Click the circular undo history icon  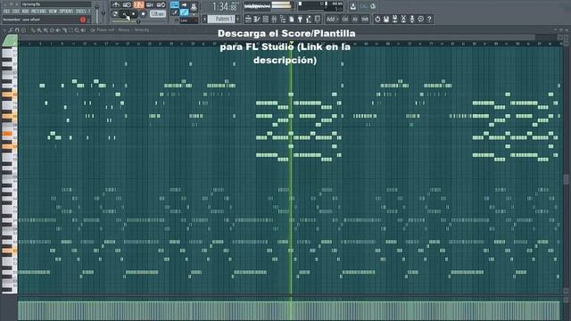tap(377, 19)
